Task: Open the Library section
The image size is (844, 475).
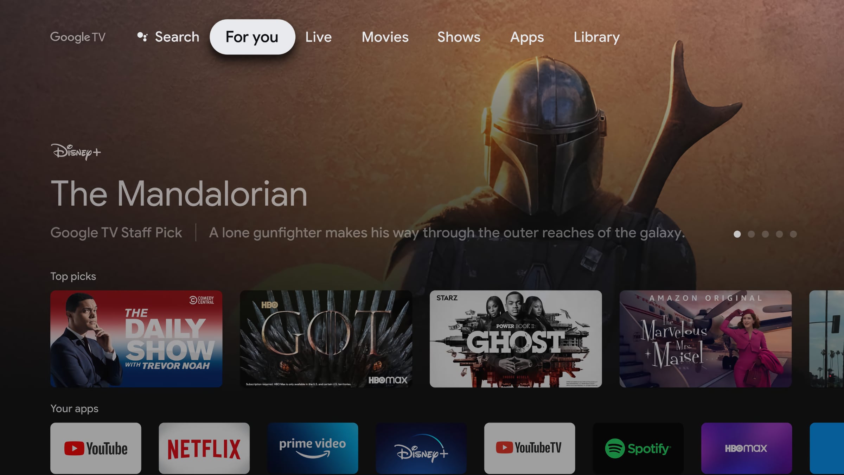Action: tap(596, 37)
